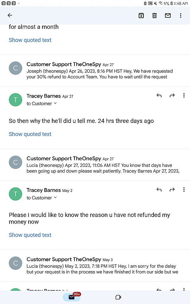Open the Mail tab with 99+ badge
Viewport: 190px width, 304px height.
[72, 297]
